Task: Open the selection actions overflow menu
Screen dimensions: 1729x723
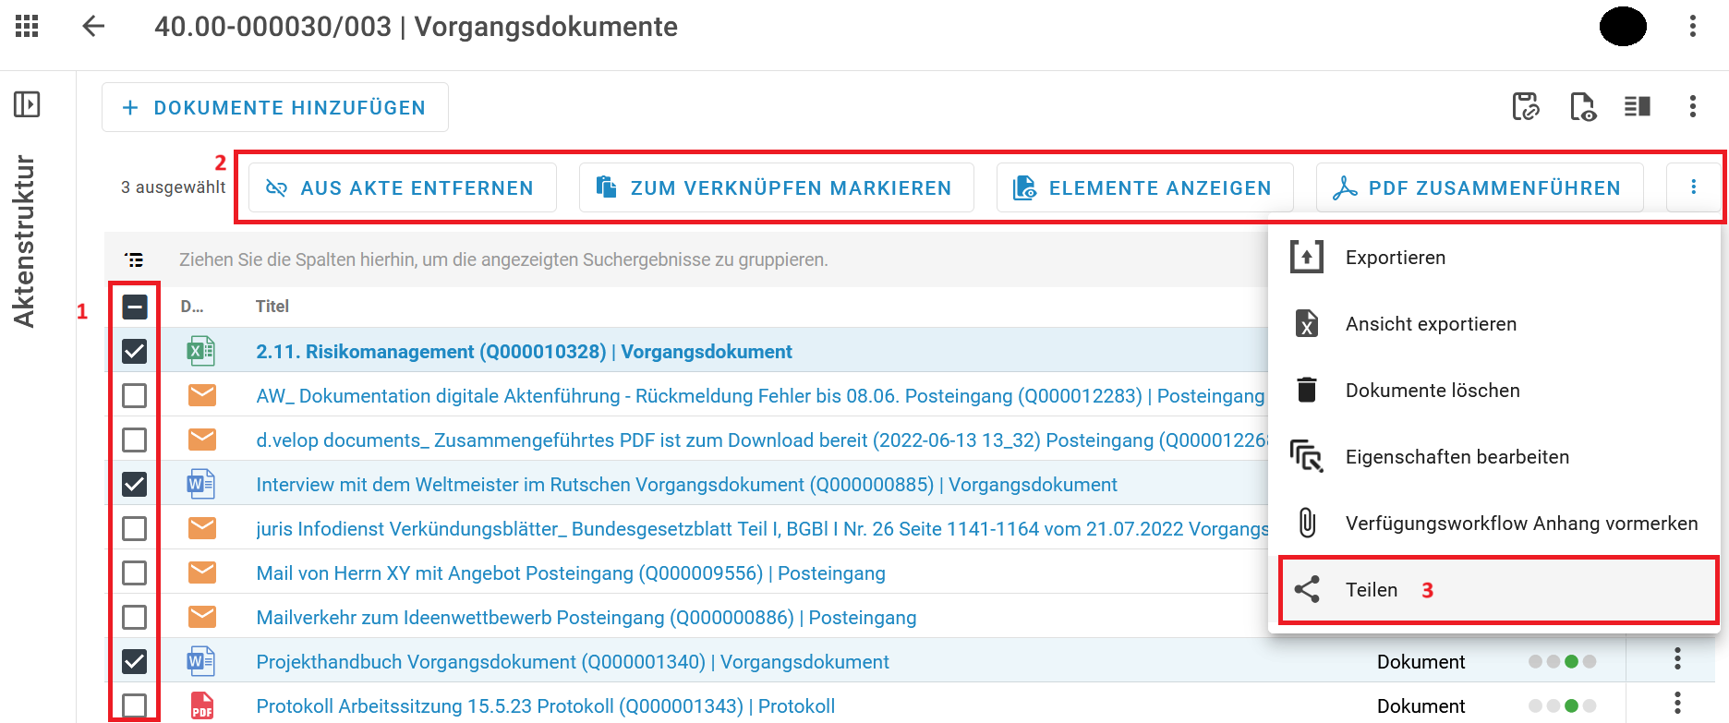Action: pyautogui.click(x=1693, y=187)
